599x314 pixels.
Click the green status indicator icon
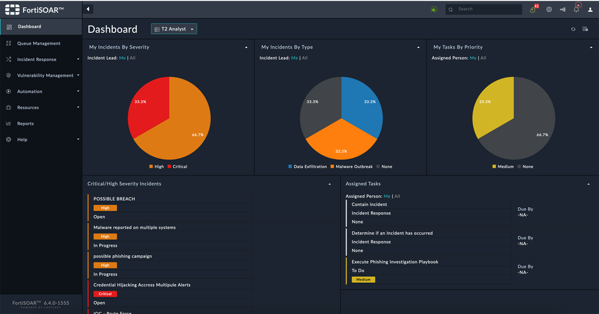[434, 9]
